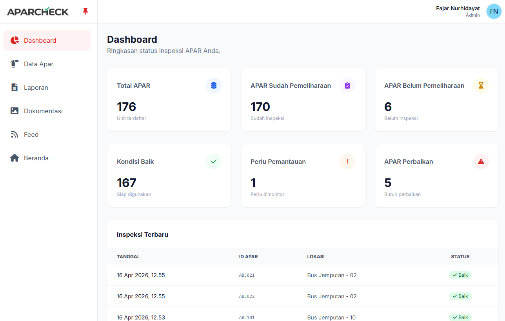
Task: Click the LOKASI column header
Action: (x=316, y=257)
